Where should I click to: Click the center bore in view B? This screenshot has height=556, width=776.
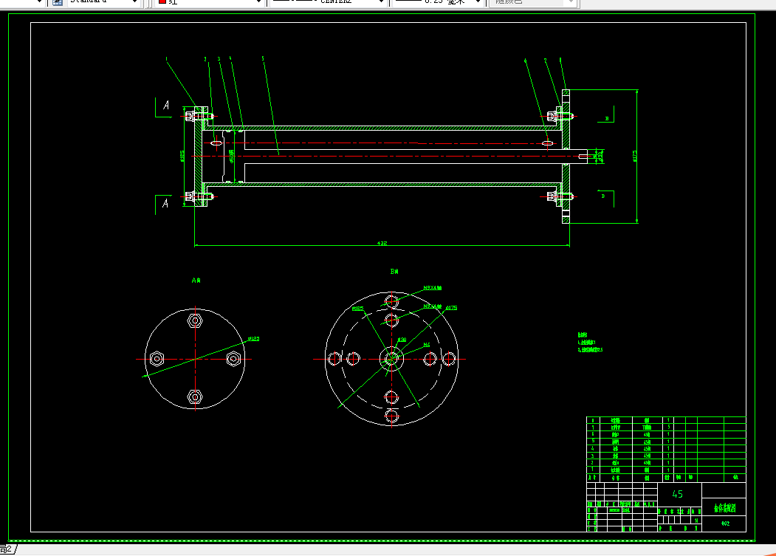[391, 359]
